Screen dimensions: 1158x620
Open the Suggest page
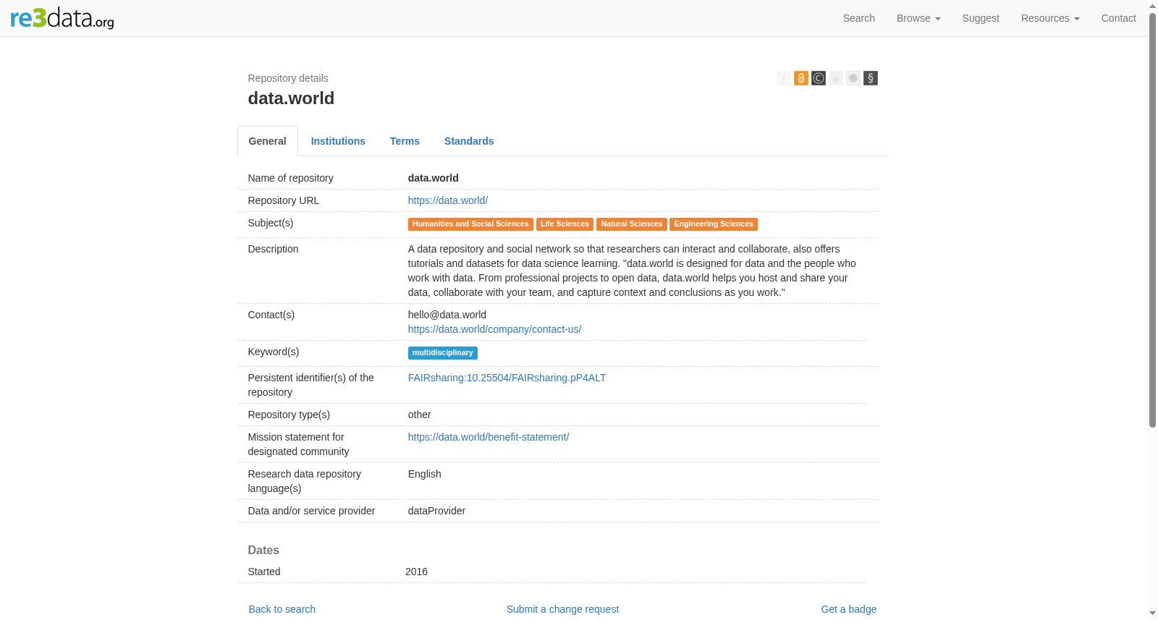click(981, 18)
